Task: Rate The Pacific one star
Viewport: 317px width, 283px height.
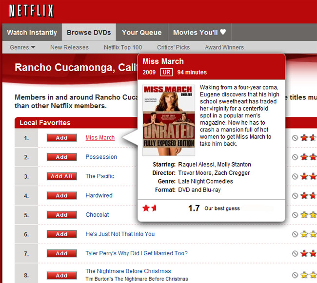Action: click(x=304, y=176)
